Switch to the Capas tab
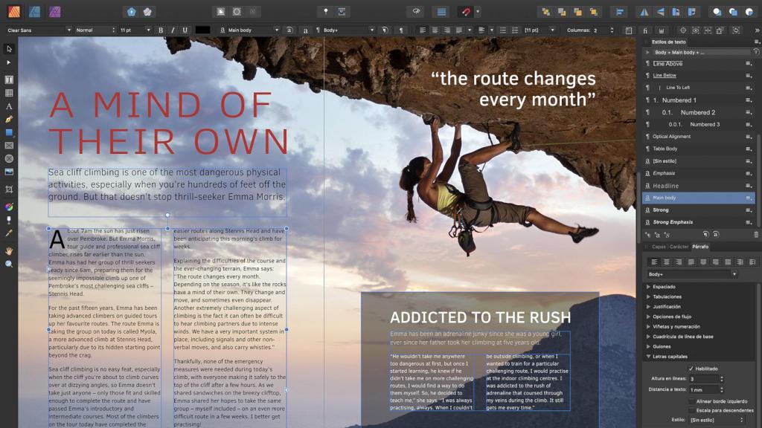The image size is (762, 428). pos(659,246)
